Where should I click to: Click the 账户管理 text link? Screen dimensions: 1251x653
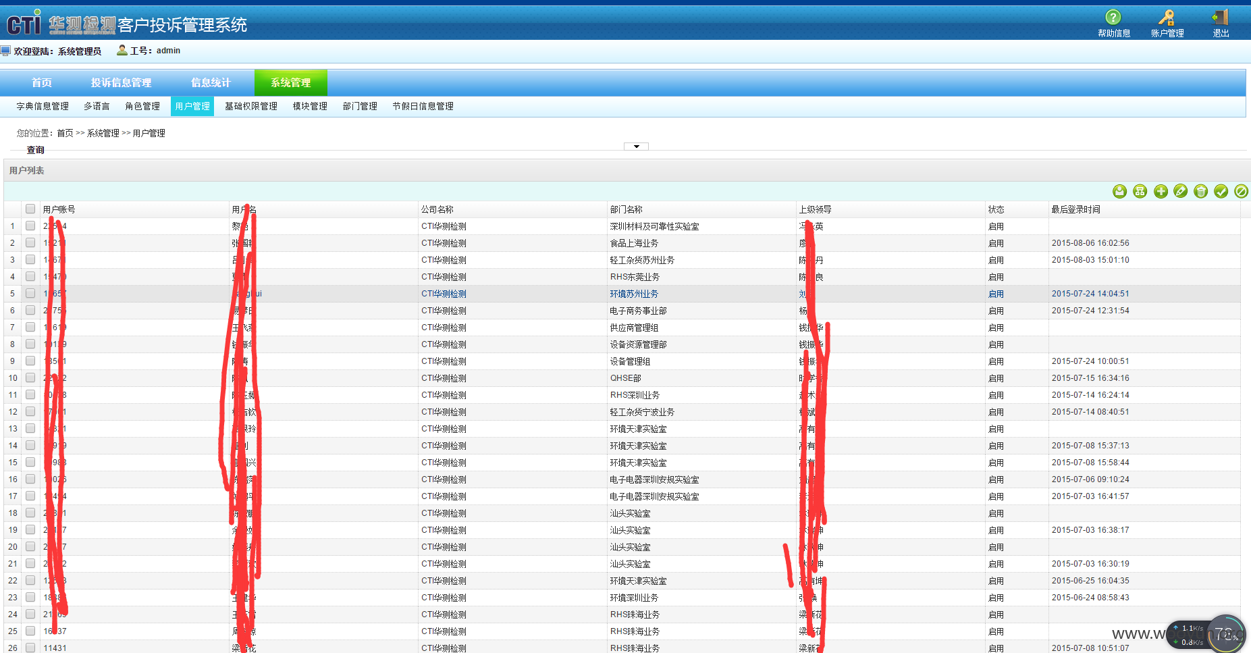(x=1167, y=33)
